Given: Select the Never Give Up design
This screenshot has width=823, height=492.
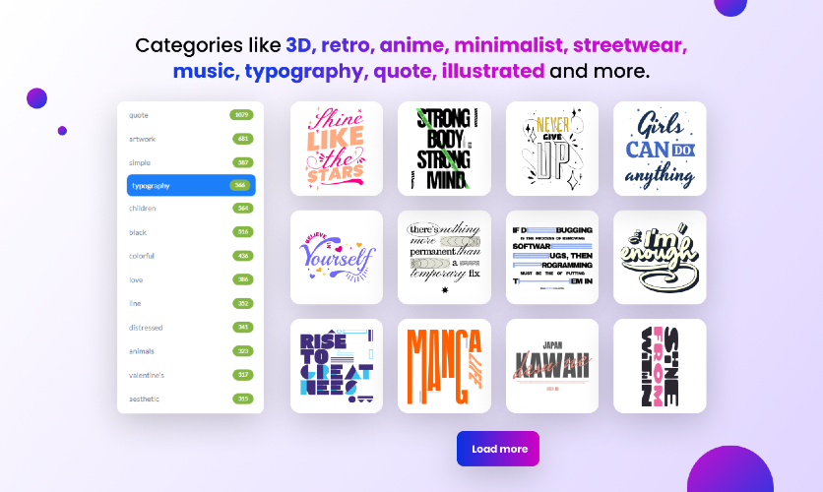Looking at the screenshot, I should coord(552,149).
